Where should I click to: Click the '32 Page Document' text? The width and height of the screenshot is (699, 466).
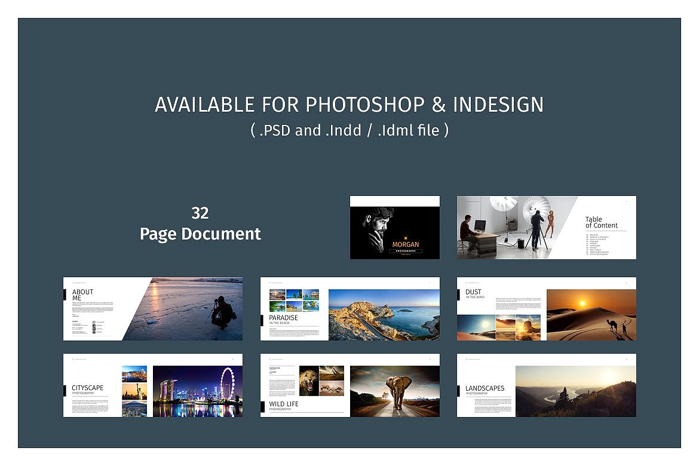click(x=200, y=224)
